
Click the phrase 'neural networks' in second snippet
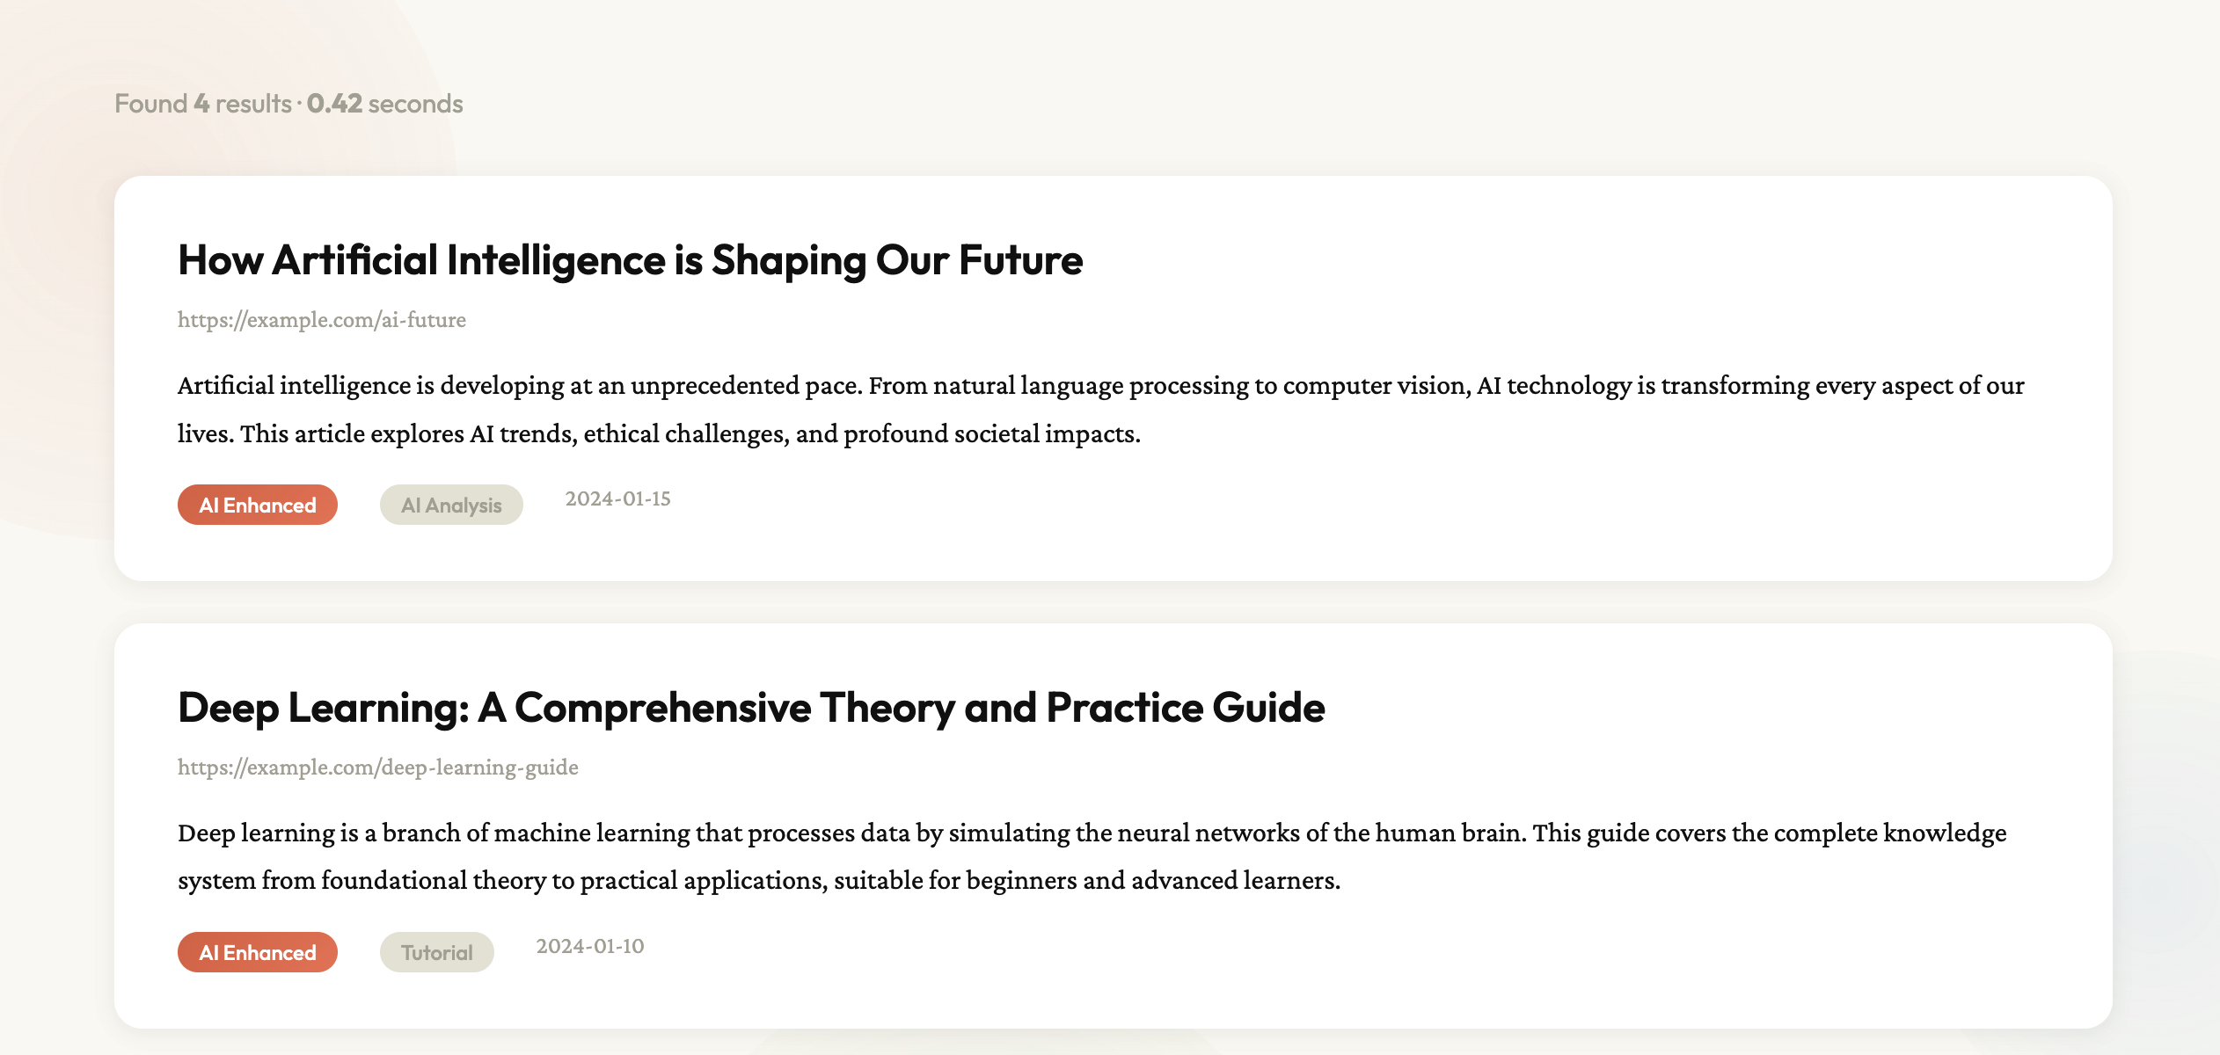coord(1247,833)
